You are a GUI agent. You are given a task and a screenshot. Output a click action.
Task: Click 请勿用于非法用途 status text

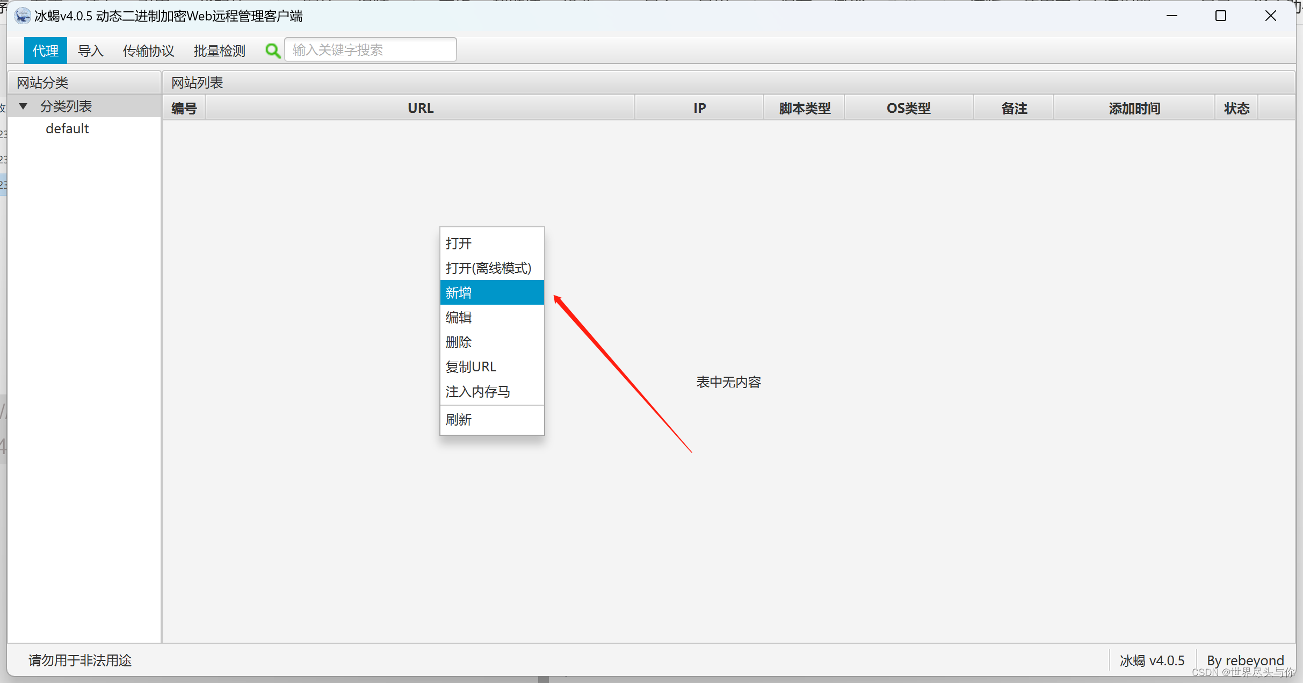pyautogui.click(x=80, y=660)
